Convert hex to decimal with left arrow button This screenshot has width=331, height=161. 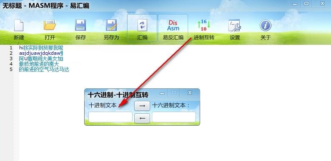(142, 118)
